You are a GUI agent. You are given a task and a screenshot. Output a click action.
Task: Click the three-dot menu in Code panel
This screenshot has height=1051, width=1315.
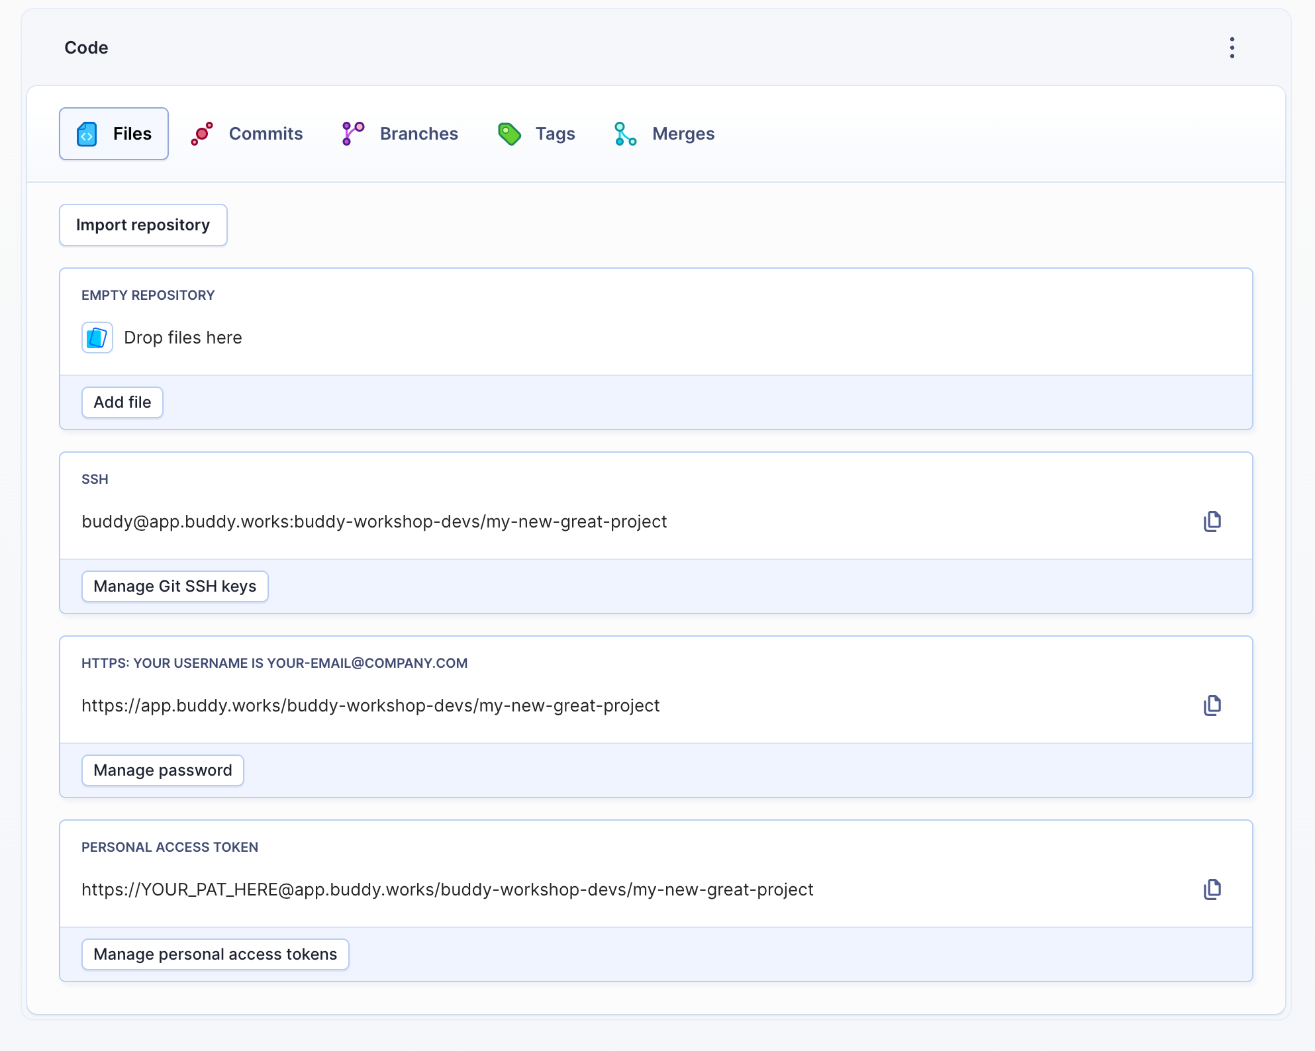pyautogui.click(x=1232, y=47)
